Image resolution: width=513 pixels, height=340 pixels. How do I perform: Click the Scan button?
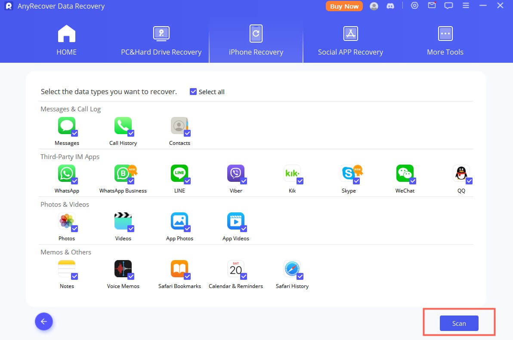(x=459, y=323)
